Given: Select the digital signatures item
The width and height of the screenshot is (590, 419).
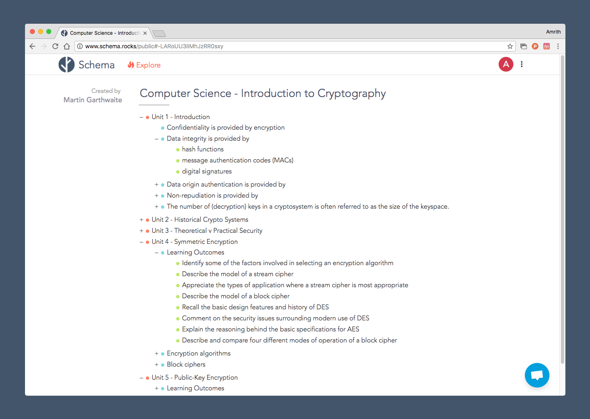Looking at the screenshot, I should [207, 171].
